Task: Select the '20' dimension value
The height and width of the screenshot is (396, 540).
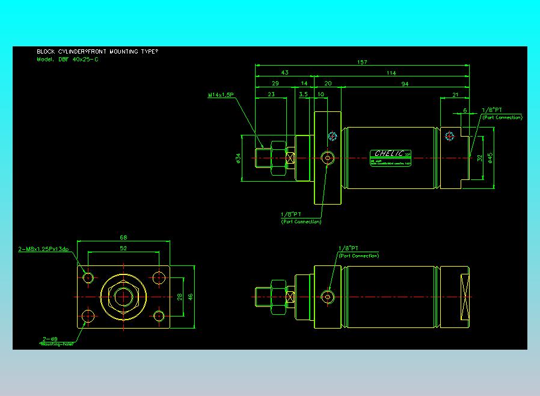Action: click(x=328, y=84)
